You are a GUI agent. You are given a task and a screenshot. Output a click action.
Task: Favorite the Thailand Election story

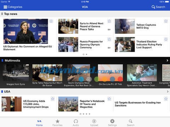pyautogui.click(x=166, y=39)
